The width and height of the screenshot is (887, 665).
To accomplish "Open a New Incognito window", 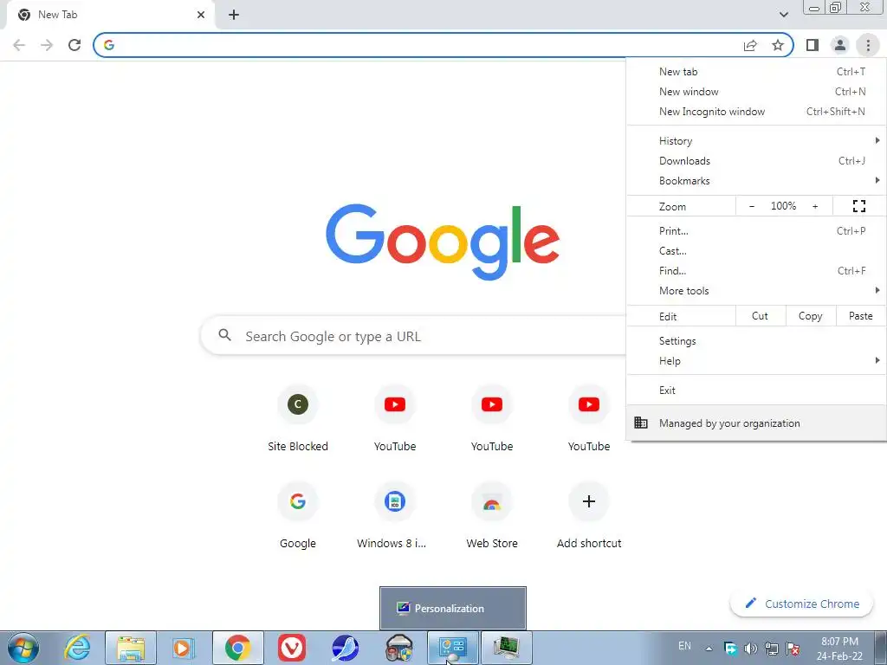I will [755, 112].
